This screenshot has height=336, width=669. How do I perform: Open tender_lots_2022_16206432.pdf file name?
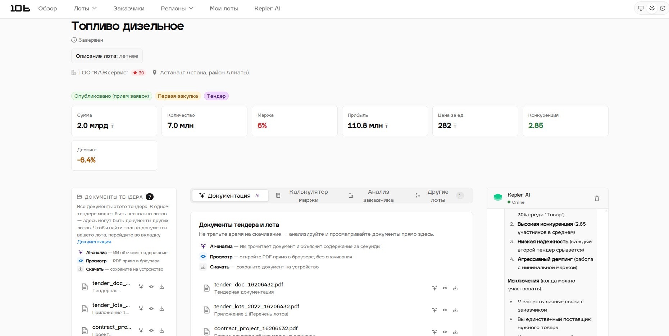[257, 307]
